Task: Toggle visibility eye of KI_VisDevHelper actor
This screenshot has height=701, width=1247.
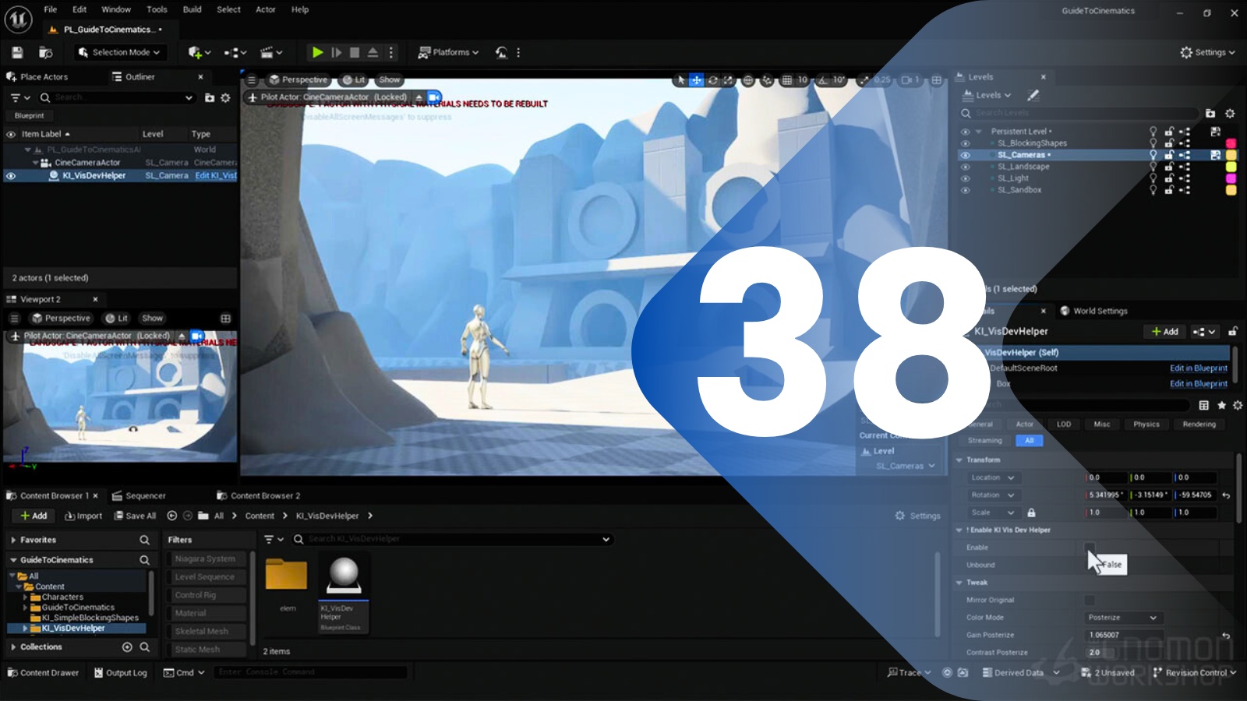Action: tap(11, 176)
